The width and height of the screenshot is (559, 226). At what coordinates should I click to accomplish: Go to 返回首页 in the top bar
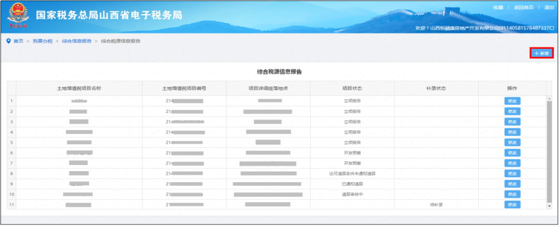click(524, 7)
